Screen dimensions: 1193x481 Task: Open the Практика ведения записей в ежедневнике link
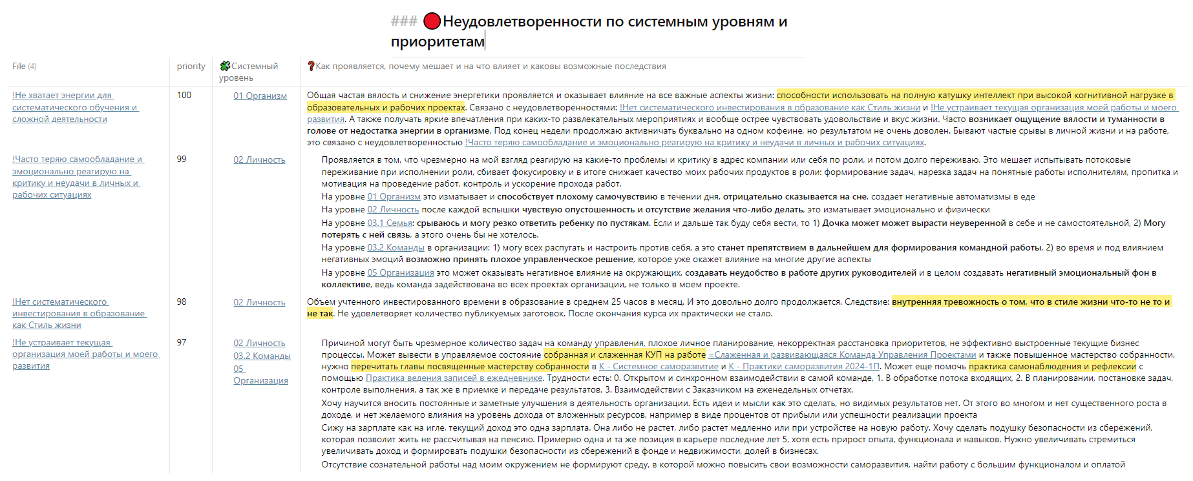click(454, 378)
